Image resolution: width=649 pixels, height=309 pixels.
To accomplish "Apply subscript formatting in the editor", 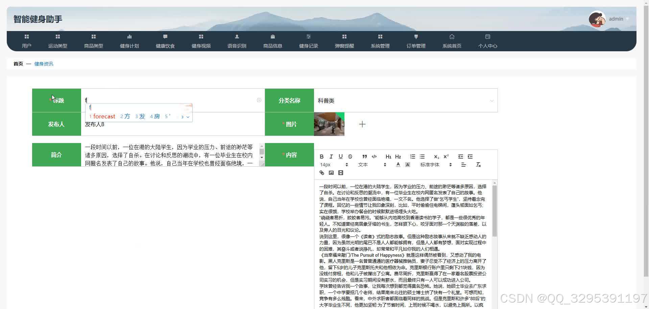I will [436, 156].
